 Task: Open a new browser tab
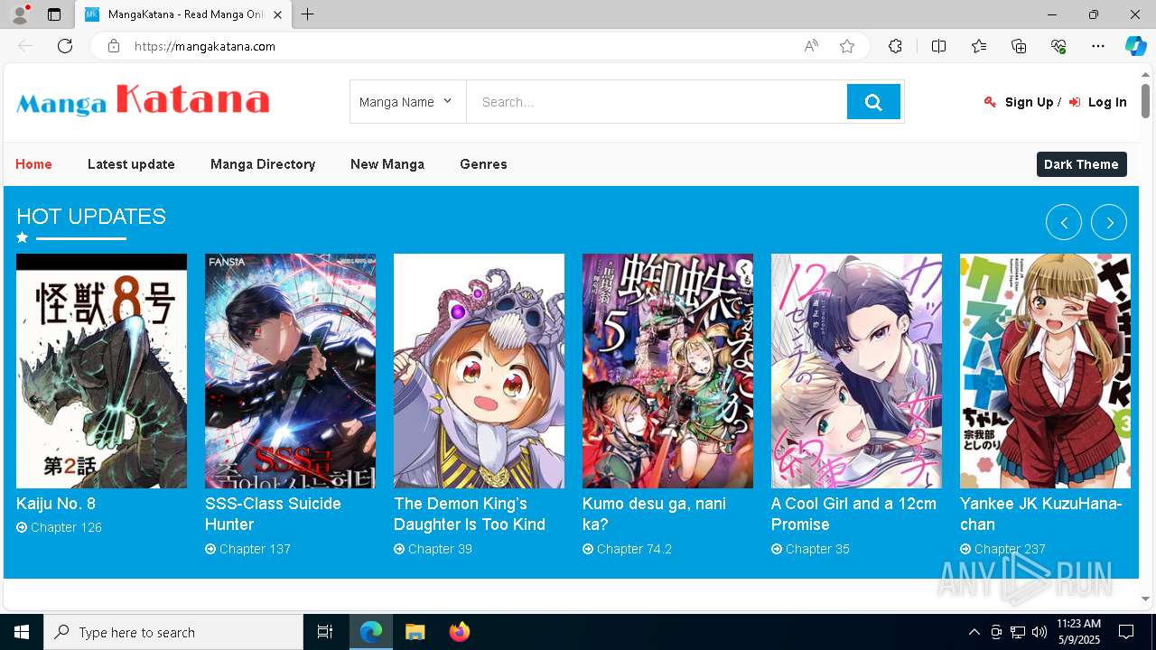(307, 14)
